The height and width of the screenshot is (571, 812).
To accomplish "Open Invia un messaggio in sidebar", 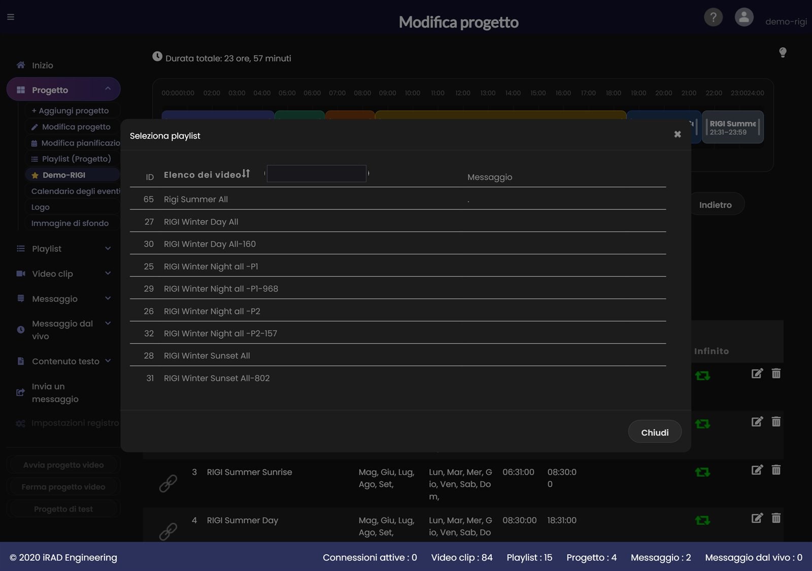I will (x=55, y=392).
